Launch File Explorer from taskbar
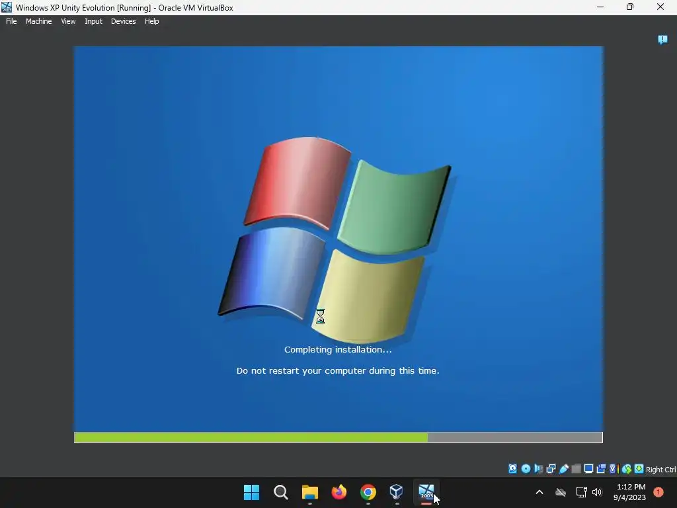Screen dimensions: 677x508 pos(310,492)
